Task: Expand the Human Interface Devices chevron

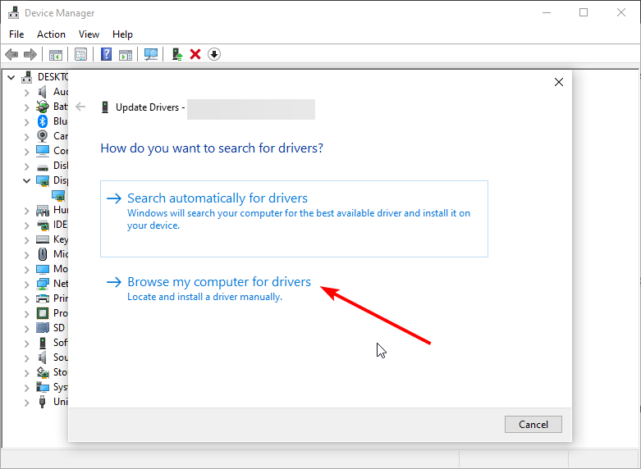Action: coord(26,211)
